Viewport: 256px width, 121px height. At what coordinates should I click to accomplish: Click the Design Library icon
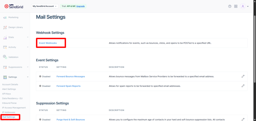[x=5, y=27]
